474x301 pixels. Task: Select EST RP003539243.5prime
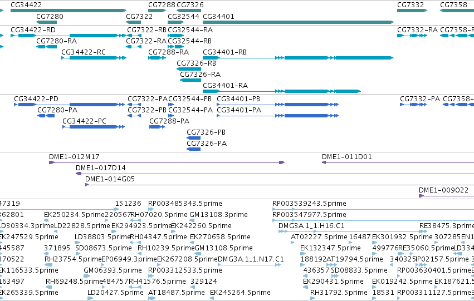(373, 209)
